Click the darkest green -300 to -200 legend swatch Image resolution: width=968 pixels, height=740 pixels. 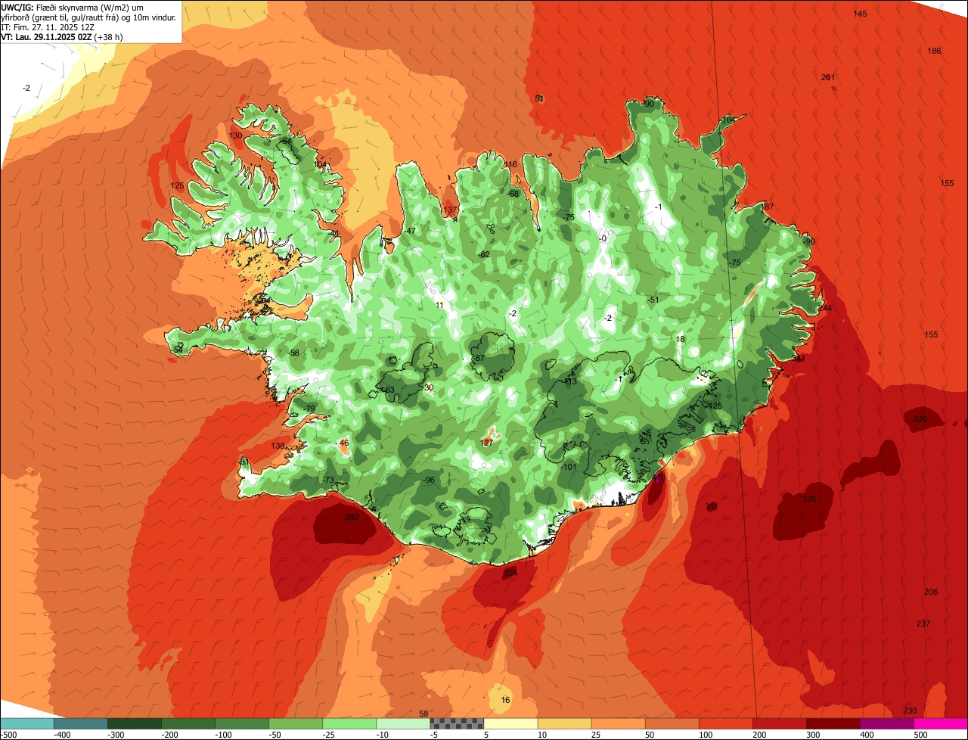tap(135, 723)
